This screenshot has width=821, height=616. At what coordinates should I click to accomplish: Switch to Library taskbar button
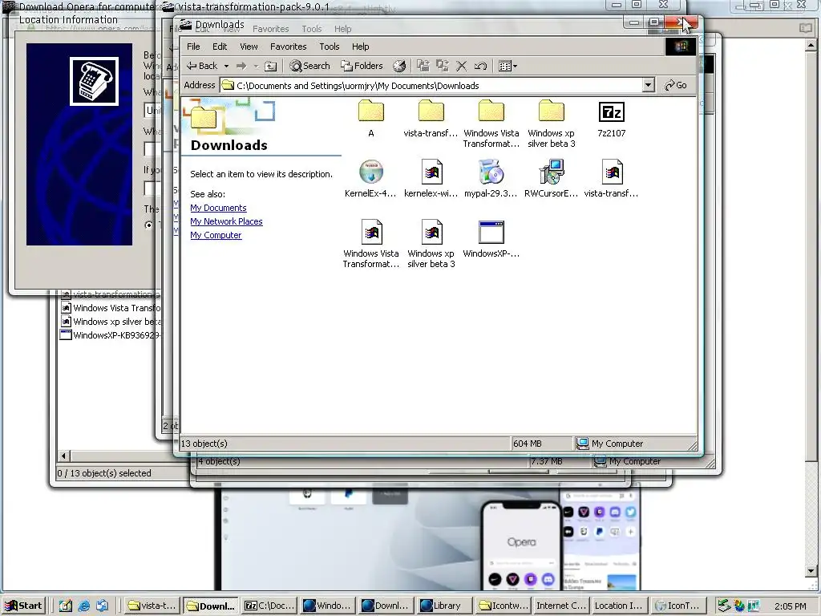pyautogui.click(x=446, y=606)
